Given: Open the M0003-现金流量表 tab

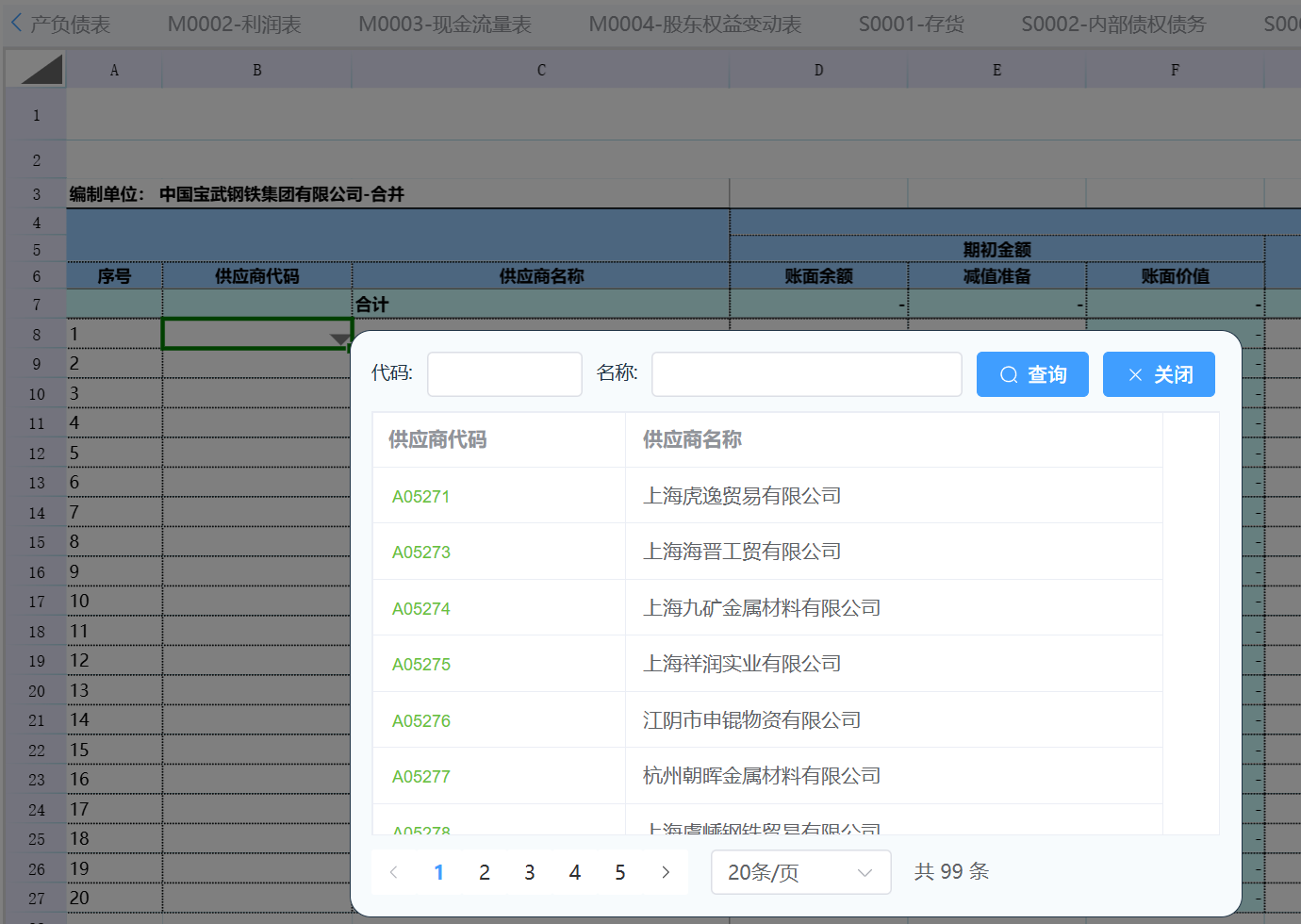Looking at the screenshot, I should 445,25.
